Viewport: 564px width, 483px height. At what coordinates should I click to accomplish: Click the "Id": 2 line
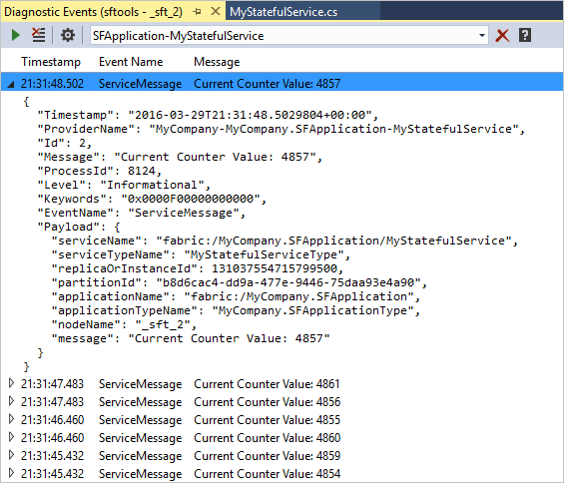coord(65,143)
